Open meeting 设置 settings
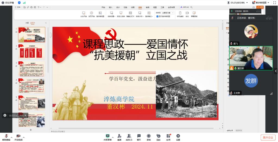 [x=178, y=138]
